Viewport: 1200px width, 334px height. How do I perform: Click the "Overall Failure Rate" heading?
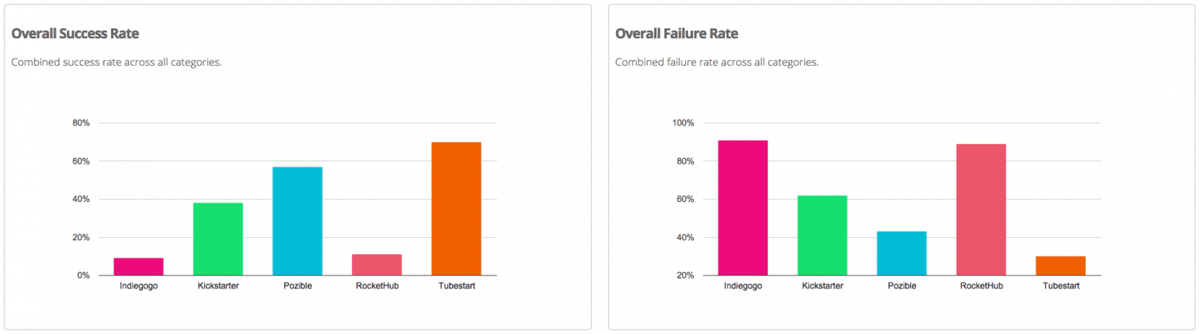(677, 34)
